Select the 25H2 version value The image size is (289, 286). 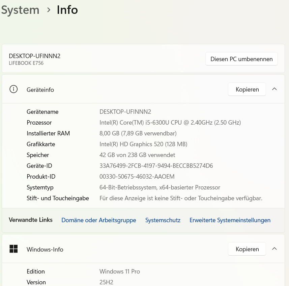[x=106, y=282]
